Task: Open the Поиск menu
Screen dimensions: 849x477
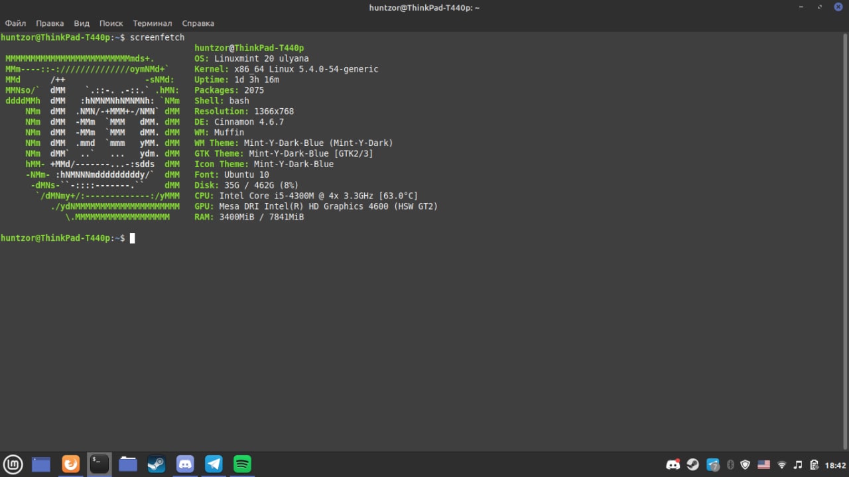Action: pyautogui.click(x=111, y=23)
